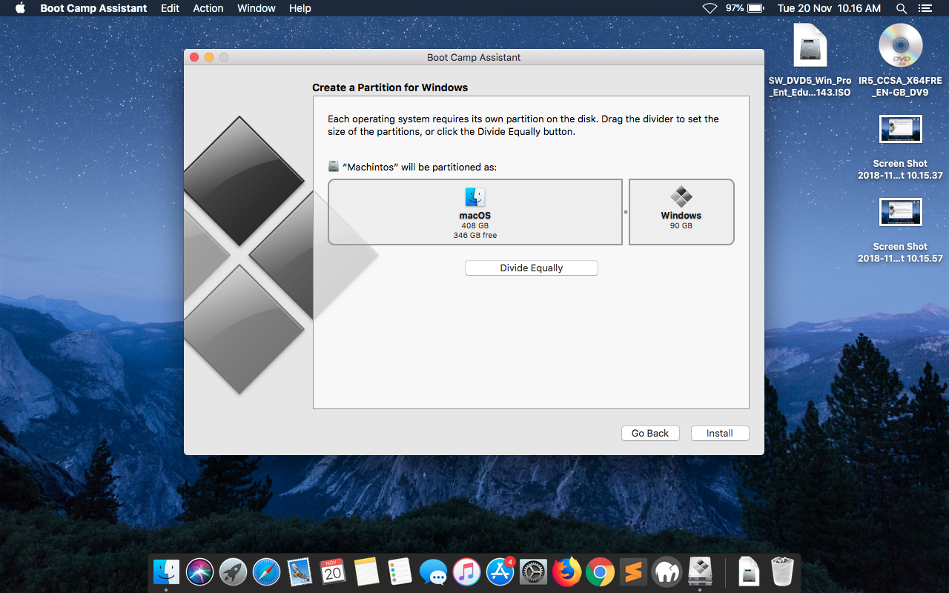Open Sublime Text from the Dock
This screenshot has width=949, height=593.
633,572
